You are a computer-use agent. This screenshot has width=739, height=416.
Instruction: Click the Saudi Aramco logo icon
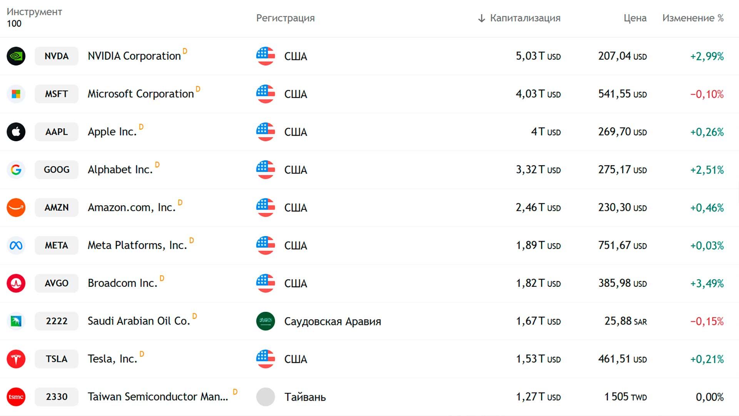point(16,321)
